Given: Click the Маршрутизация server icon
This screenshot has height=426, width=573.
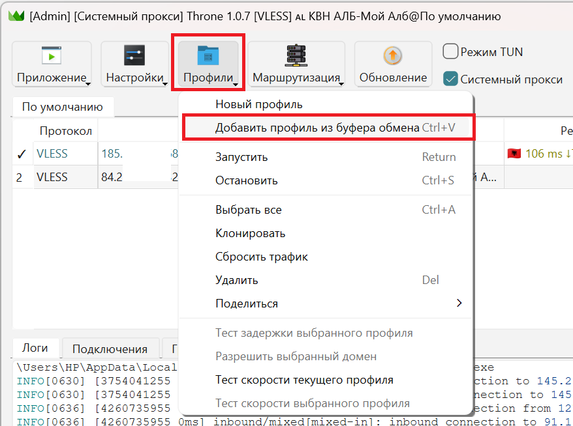Looking at the screenshot, I should point(296,56).
